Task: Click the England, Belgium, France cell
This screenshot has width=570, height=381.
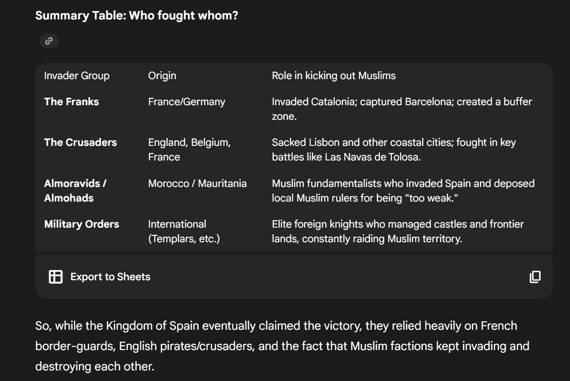Action: click(189, 149)
